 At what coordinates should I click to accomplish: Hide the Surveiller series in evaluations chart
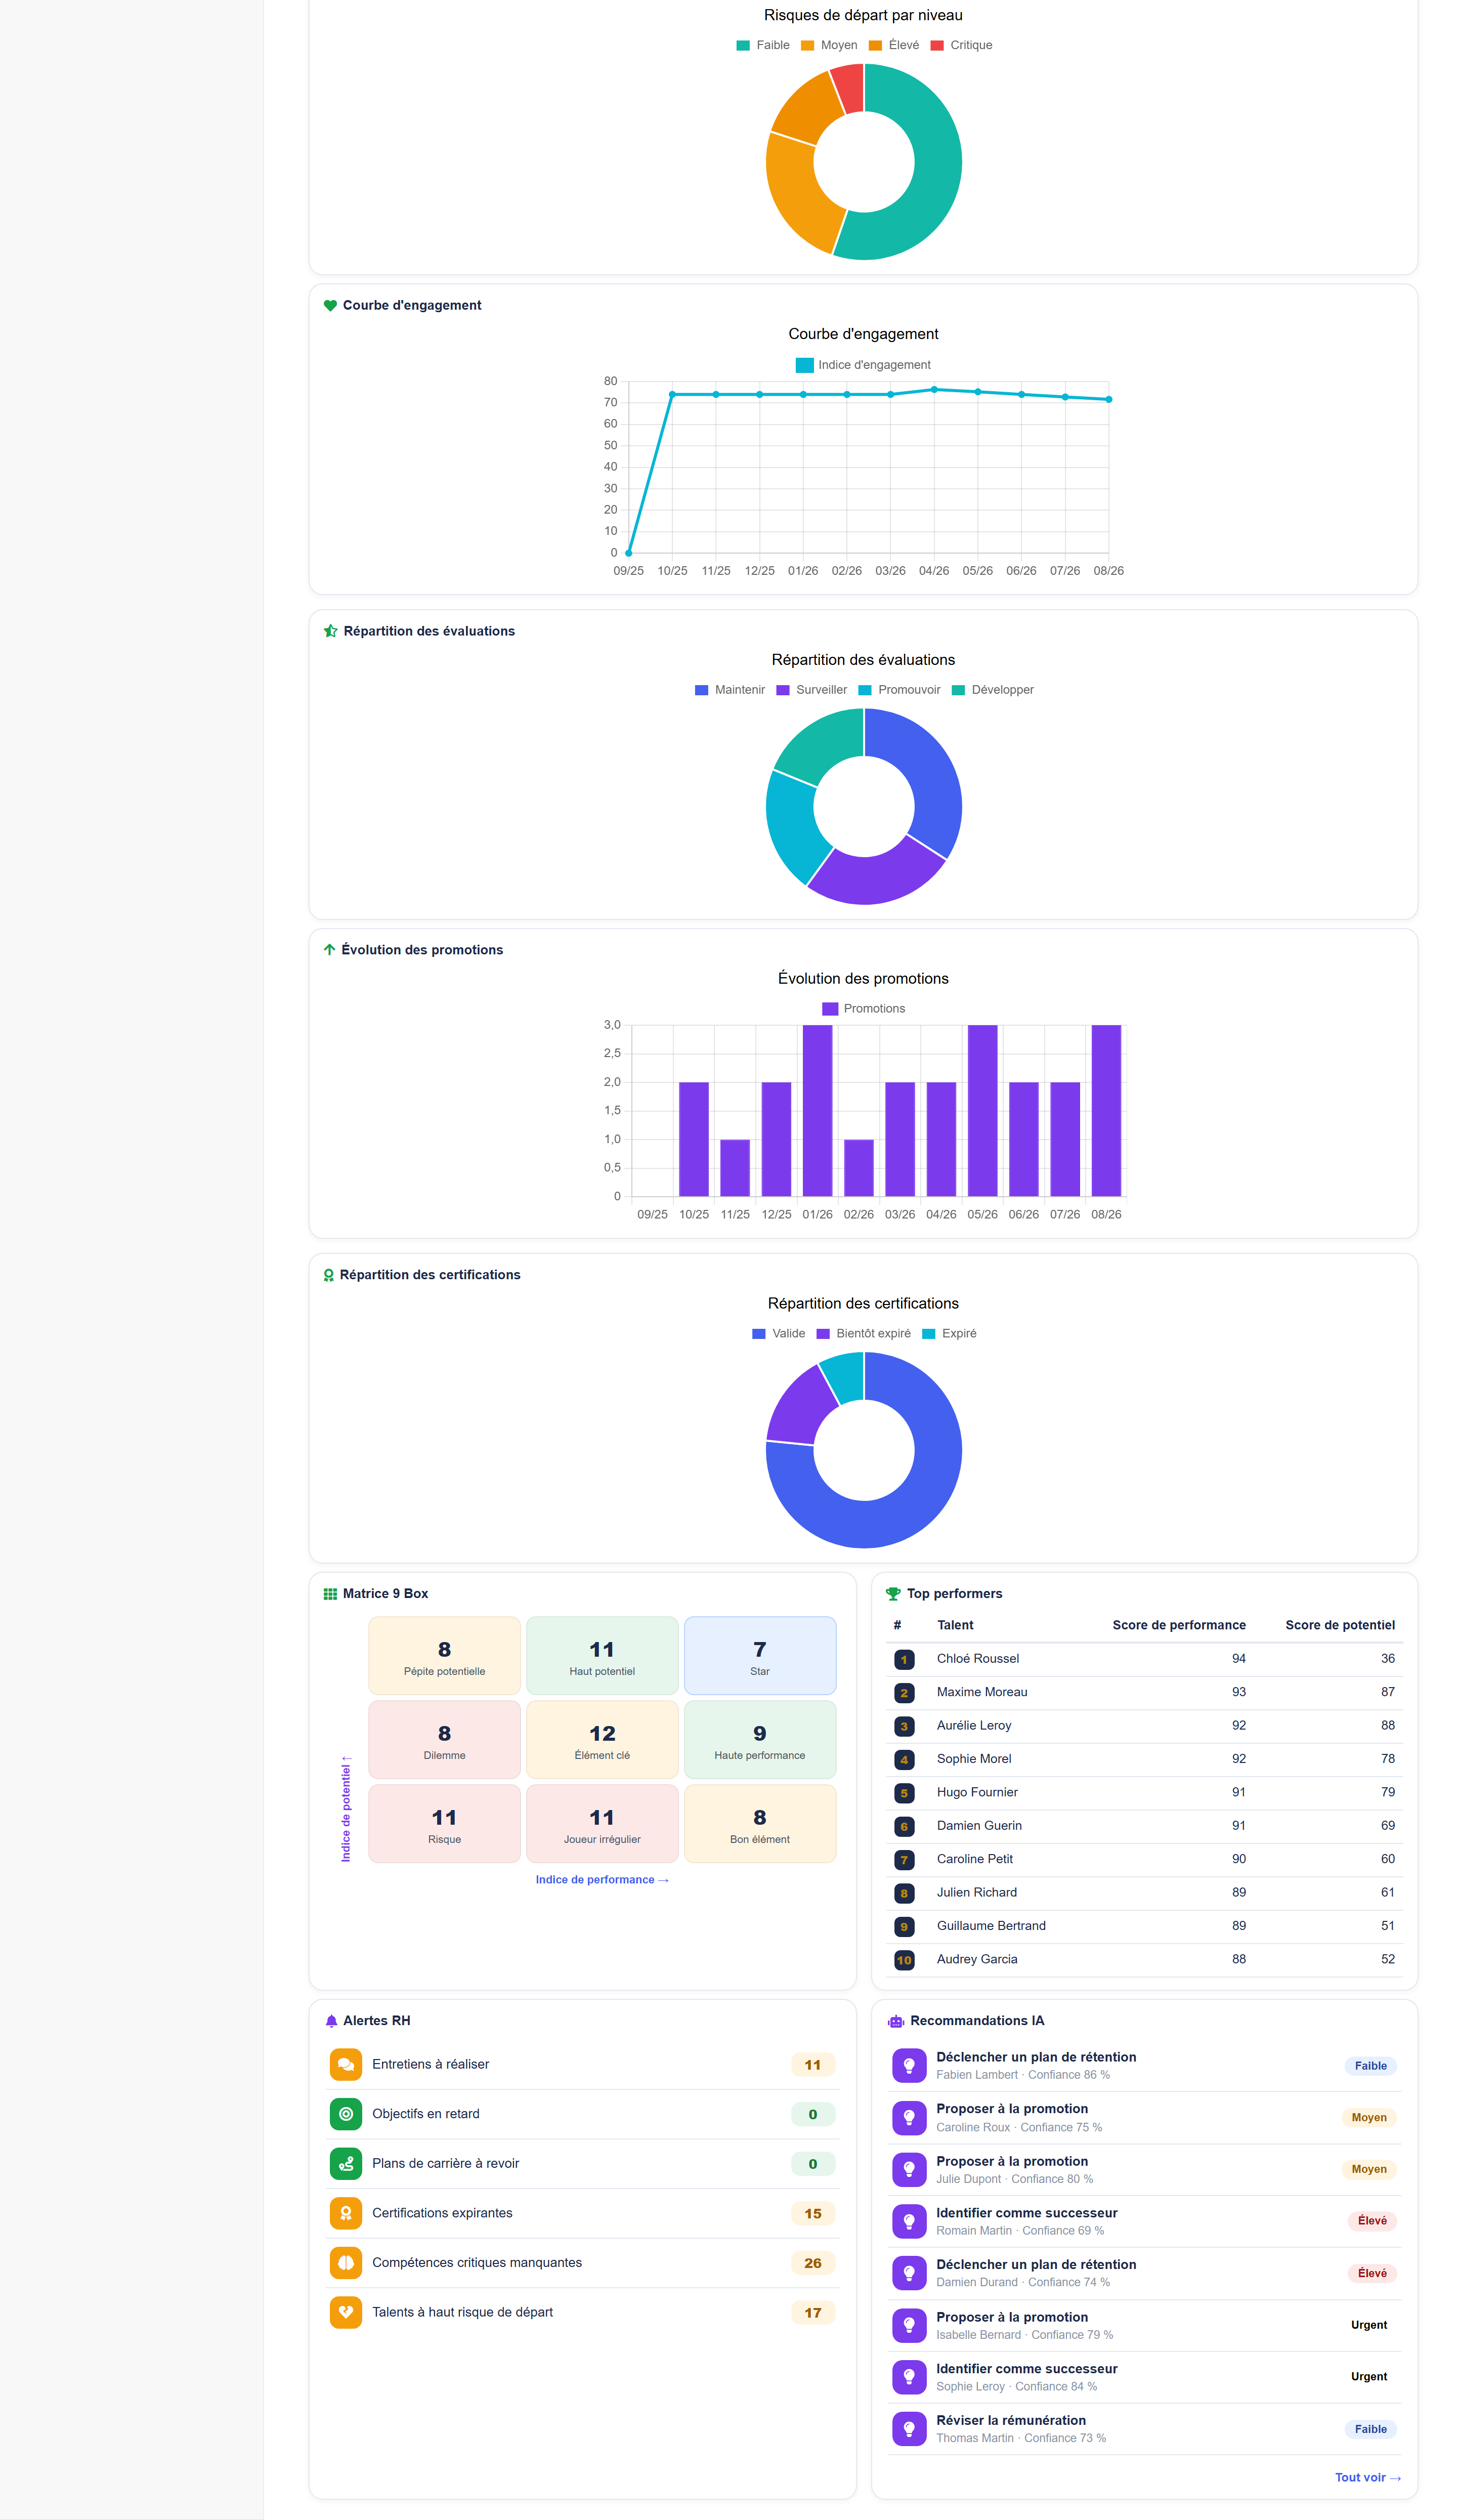click(811, 690)
